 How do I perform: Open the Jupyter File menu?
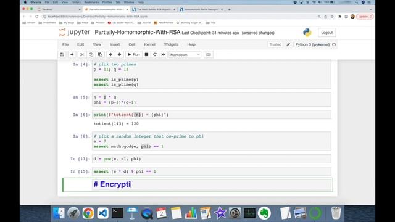[x=65, y=44]
